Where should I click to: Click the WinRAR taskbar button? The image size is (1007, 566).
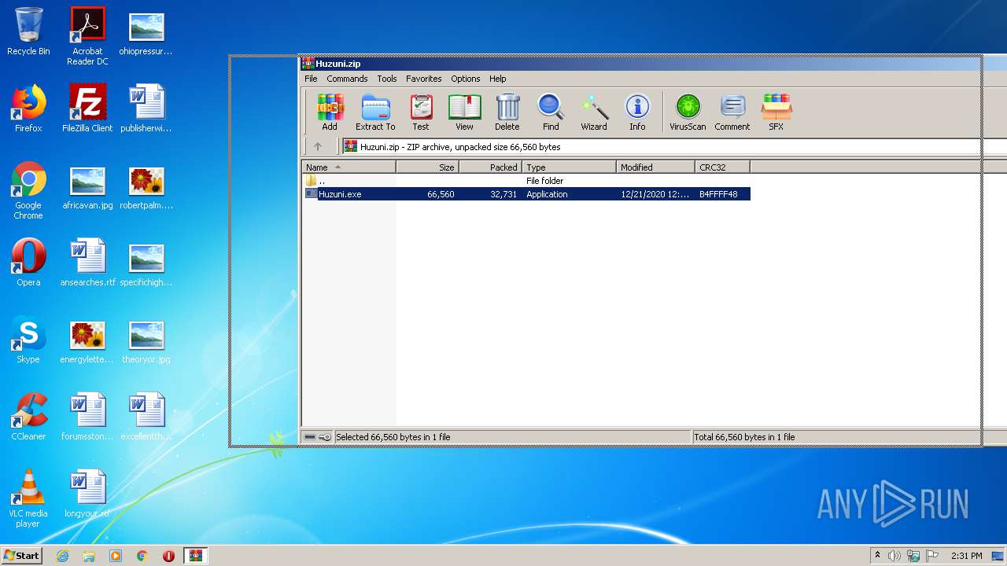(195, 556)
